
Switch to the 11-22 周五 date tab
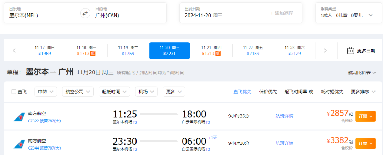253,50
